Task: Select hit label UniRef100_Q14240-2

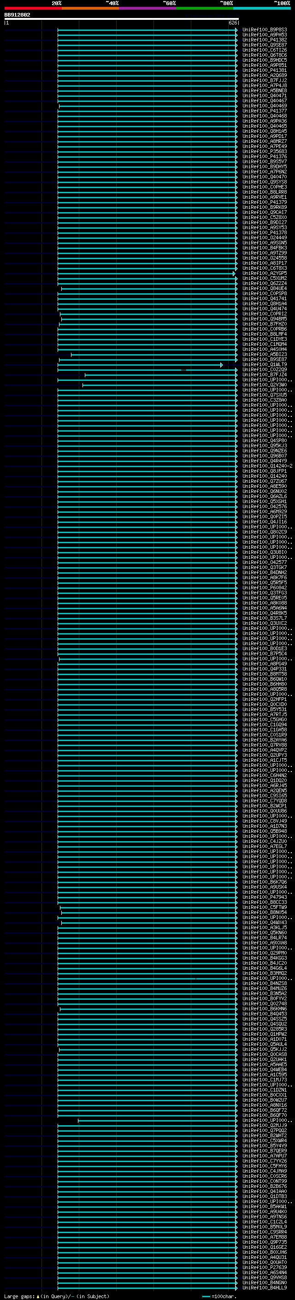Action: click(x=267, y=466)
